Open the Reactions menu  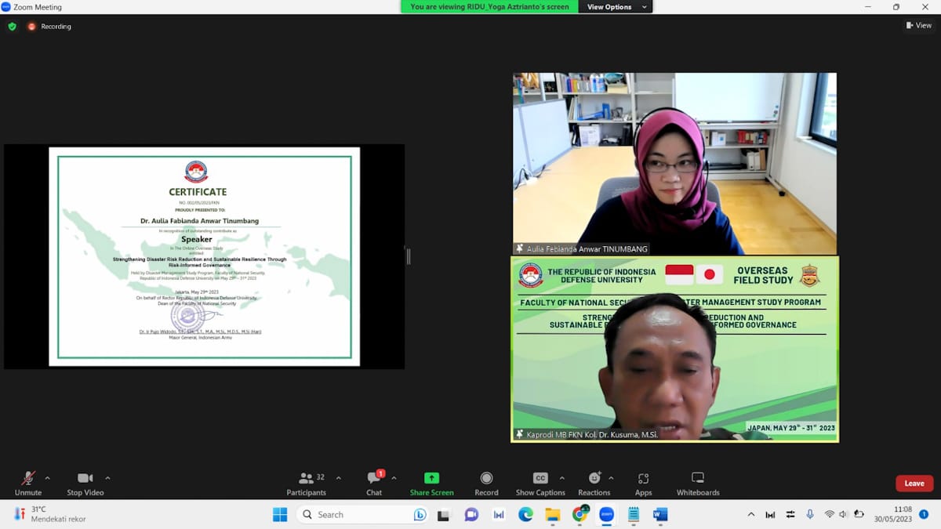pyautogui.click(x=594, y=484)
